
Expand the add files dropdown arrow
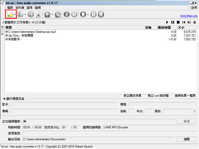tap(15, 15)
